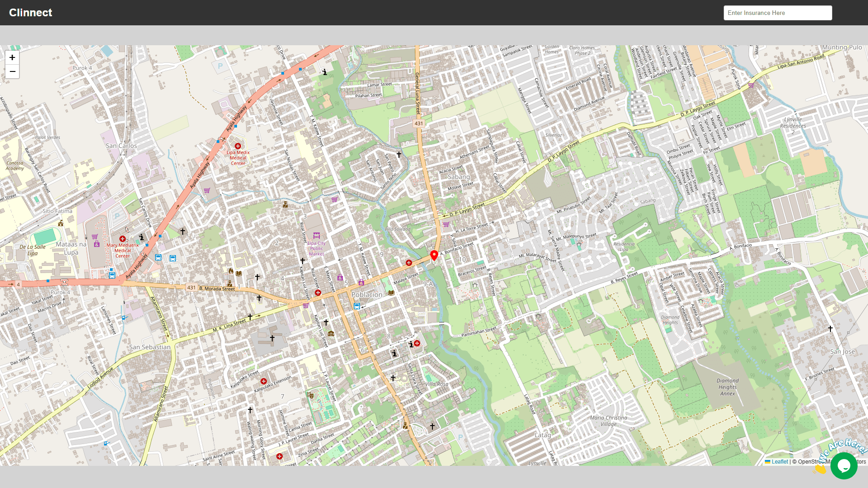Click the Lipa Medix Medical Center hospital icon

tap(238, 146)
